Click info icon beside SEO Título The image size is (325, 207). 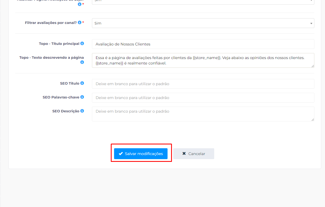pos(82,83)
